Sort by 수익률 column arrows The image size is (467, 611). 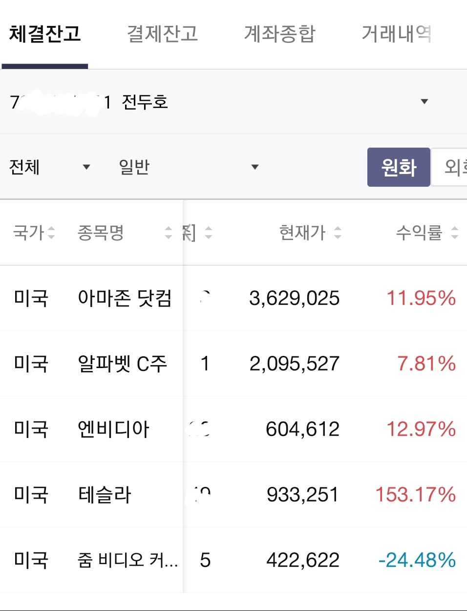455,233
